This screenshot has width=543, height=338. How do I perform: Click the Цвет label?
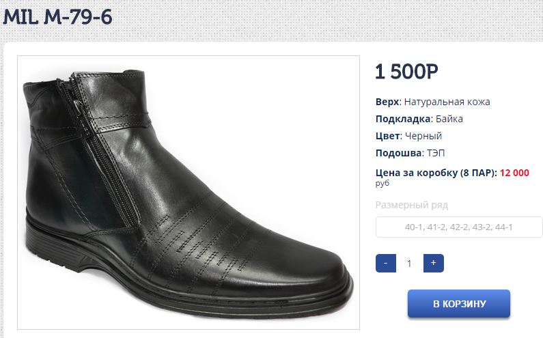coord(388,136)
